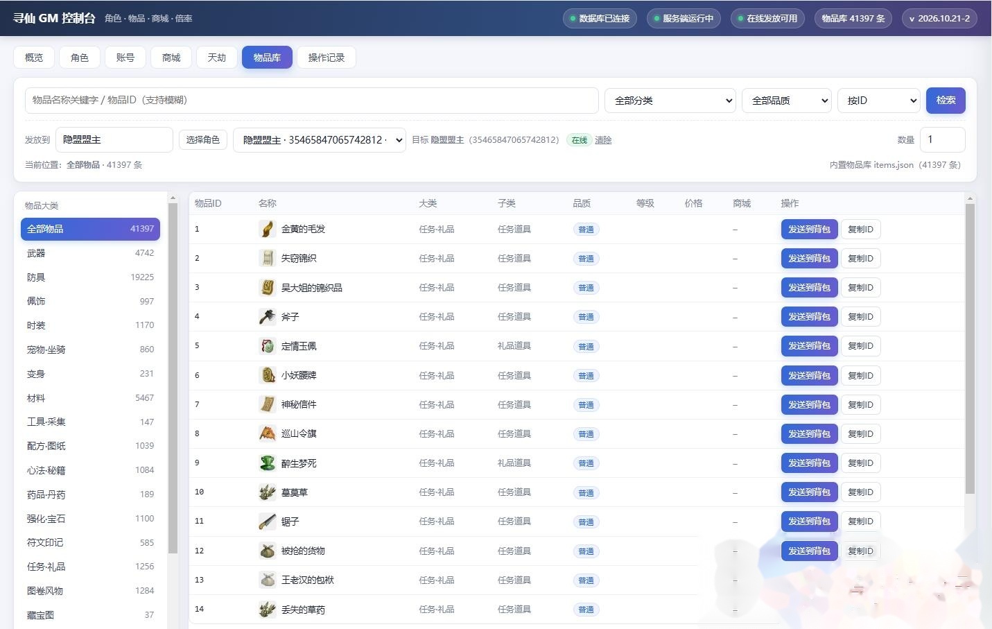The height and width of the screenshot is (629, 992).
Task: Select 任务·礼品 category in sidebar
Action: [90, 567]
